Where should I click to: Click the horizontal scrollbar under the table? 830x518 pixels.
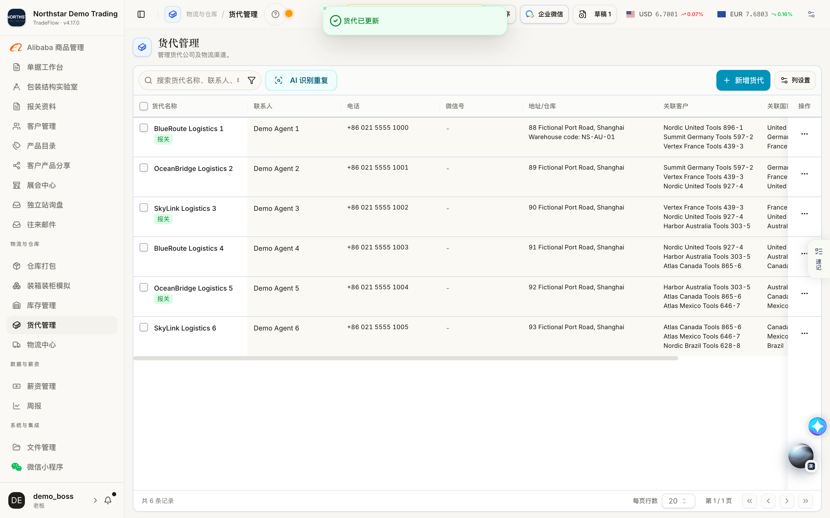click(x=405, y=358)
